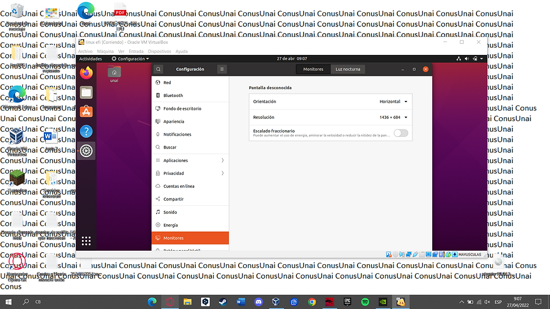
Task: Click VirtualBox optical drive status icon
Action: tap(395, 255)
